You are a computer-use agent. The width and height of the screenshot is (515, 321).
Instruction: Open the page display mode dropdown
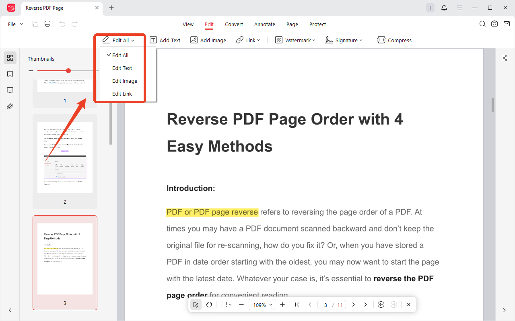226,305
